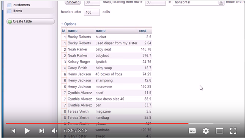Switch to theater mode
Viewport: 245px width, 138px height.
point(220,131)
